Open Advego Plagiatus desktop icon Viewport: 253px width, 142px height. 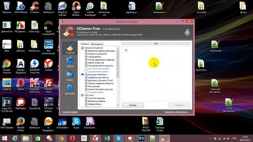pyautogui.click(x=21, y=67)
